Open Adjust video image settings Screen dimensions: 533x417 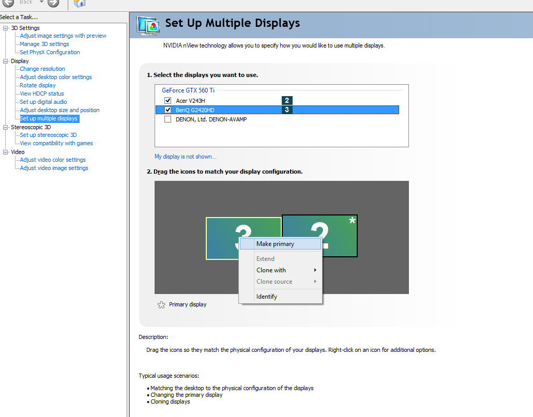click(54, 168)
